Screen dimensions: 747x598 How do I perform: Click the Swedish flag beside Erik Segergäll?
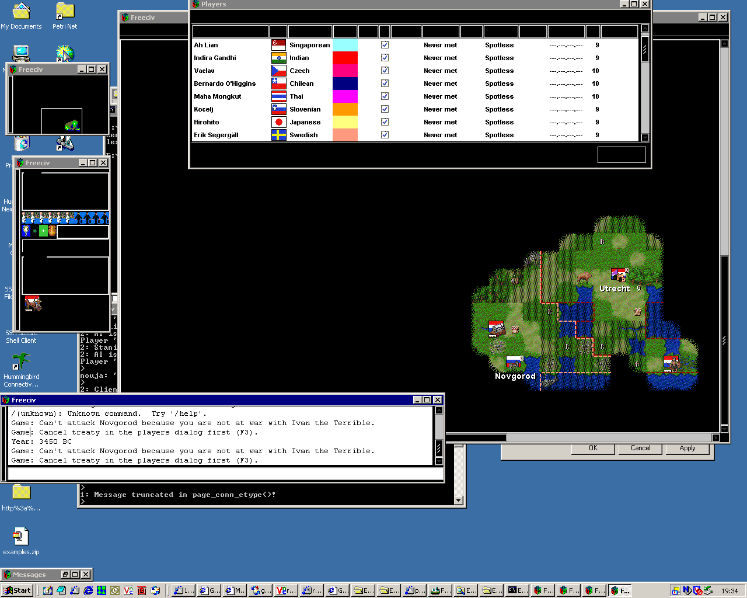(x=278, y=135)
